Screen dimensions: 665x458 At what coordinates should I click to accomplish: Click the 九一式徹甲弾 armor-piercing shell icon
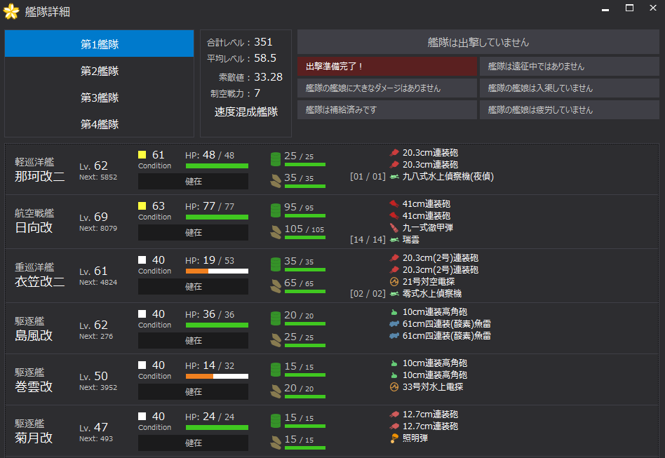[x=394, y=227]
